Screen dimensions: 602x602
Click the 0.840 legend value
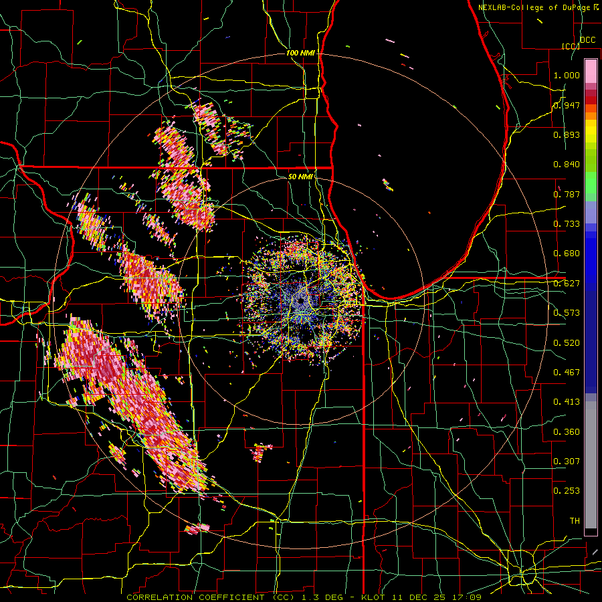[x=567, y=165]
